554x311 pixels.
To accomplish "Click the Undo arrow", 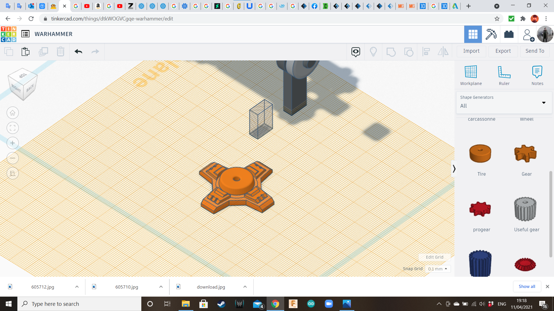I will pyautogui.click(x=78, y=52).
